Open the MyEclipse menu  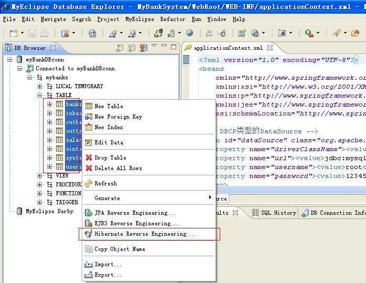(x=139, y=19)
